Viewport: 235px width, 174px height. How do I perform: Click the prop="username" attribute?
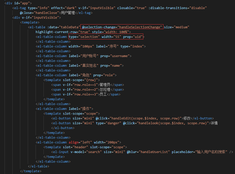point(115,56)
